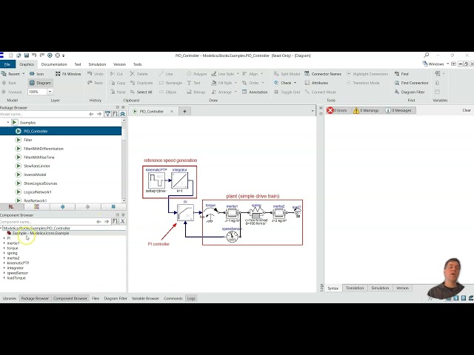This screenshot has height=355, width=474.
Task: Select the Filter example
Action: click(x=28, y=140)
